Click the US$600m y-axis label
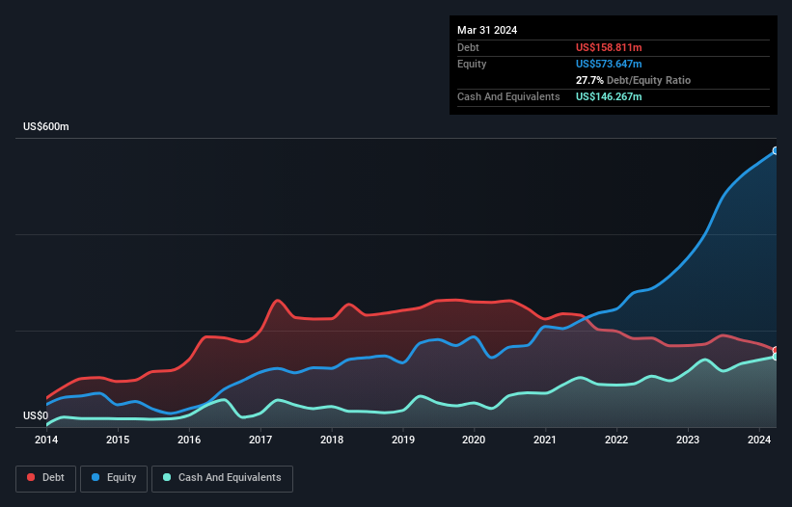Image resolution: width=792 pixels, height=507 pixels. [x=46, y=127]
